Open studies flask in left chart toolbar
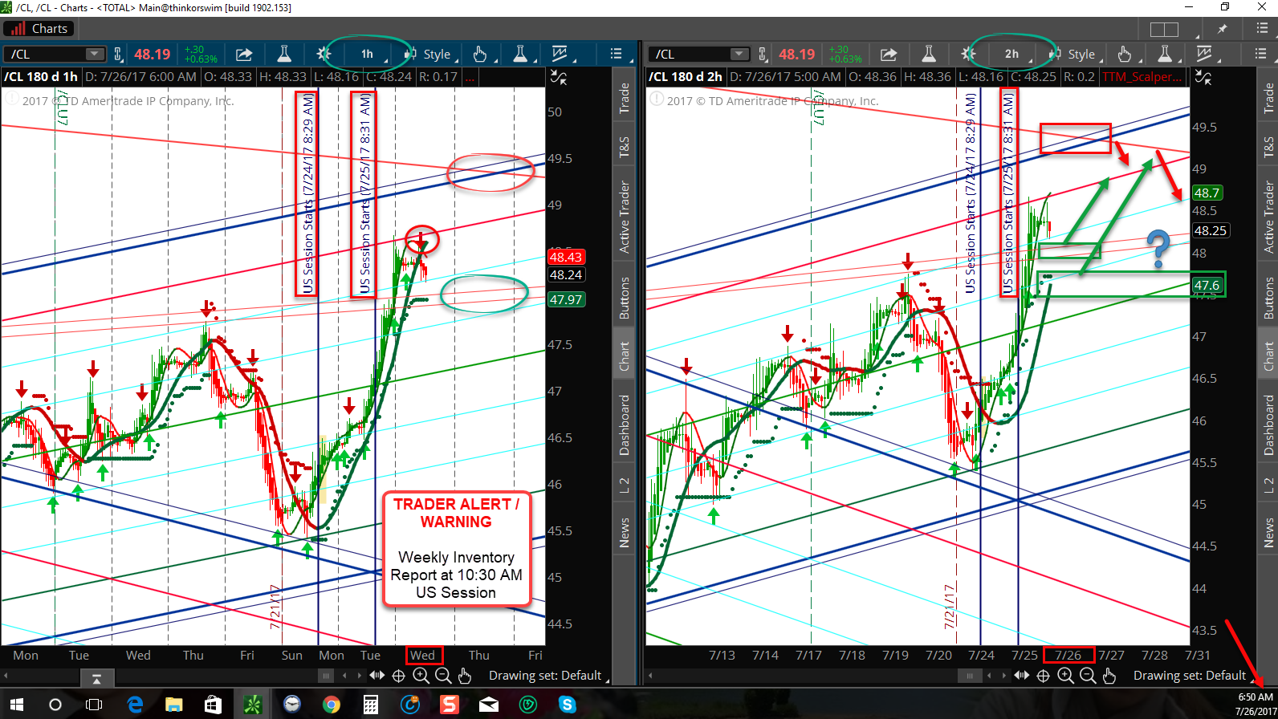 [284, 55]
